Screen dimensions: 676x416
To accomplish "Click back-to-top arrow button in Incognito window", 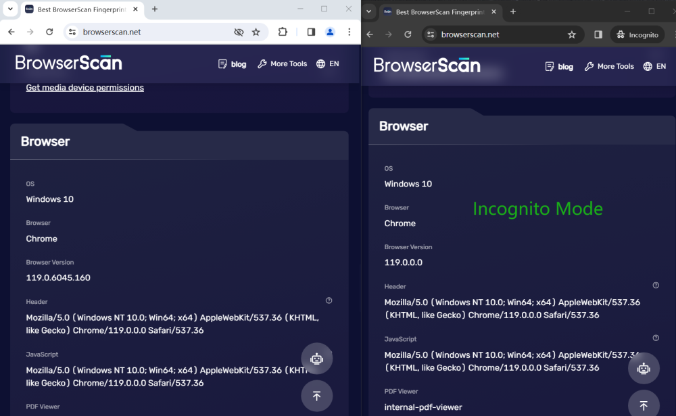I will [644, 405].
